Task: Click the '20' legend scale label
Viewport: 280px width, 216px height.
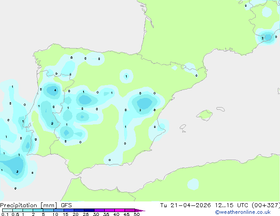Action: [76, 214]
